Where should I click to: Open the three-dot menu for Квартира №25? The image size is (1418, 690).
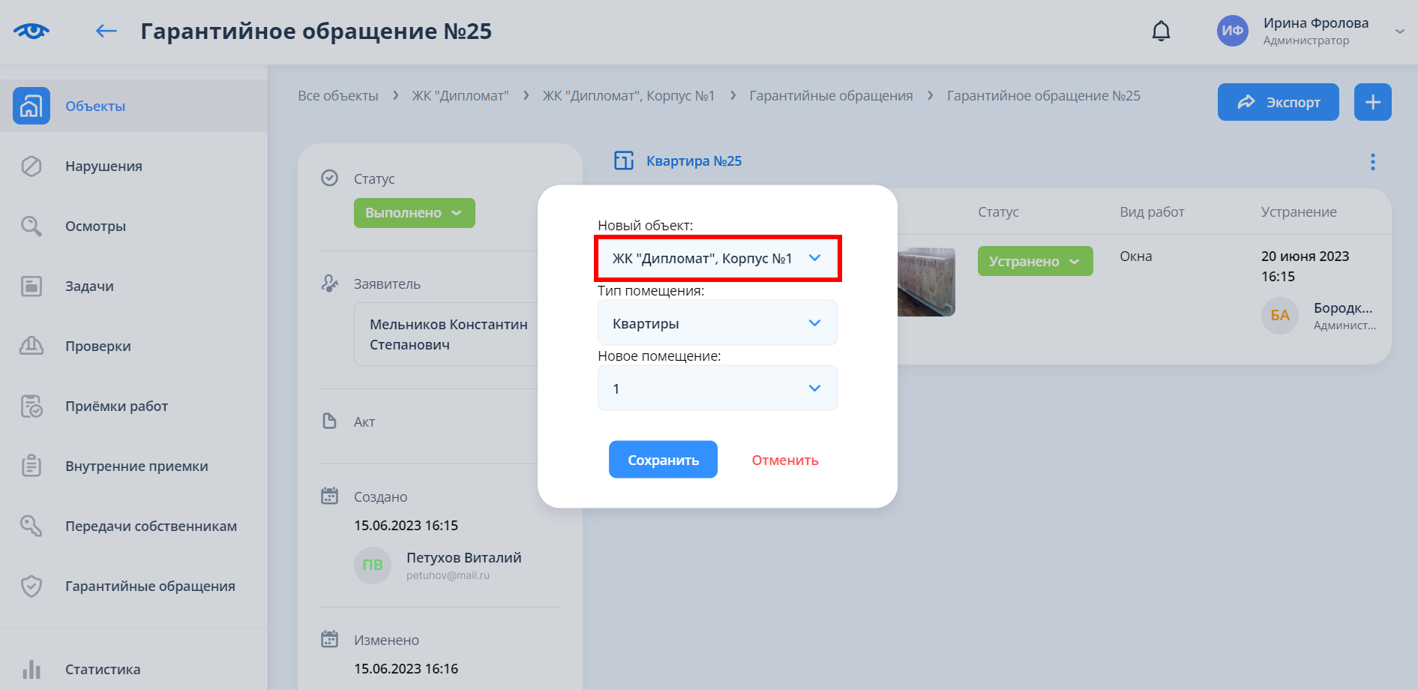[1372, 162]
